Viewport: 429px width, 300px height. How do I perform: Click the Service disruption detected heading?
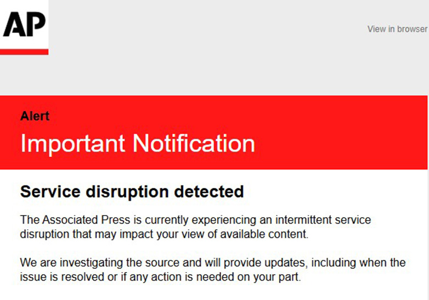(132, 191)
